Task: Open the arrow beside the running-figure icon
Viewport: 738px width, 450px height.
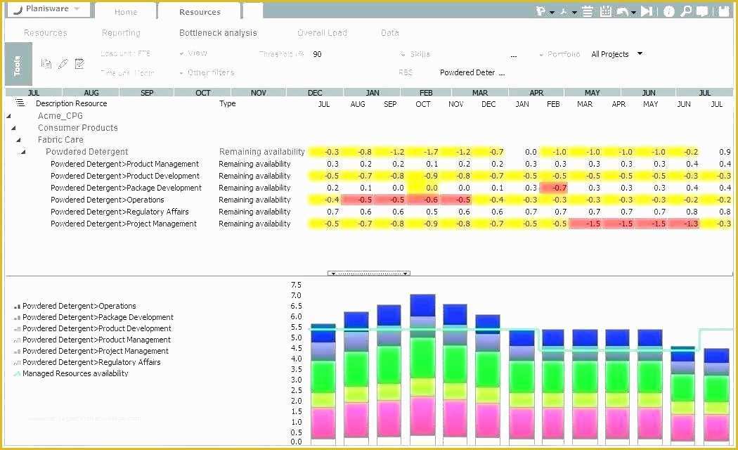Action: (x=574, y=12)
